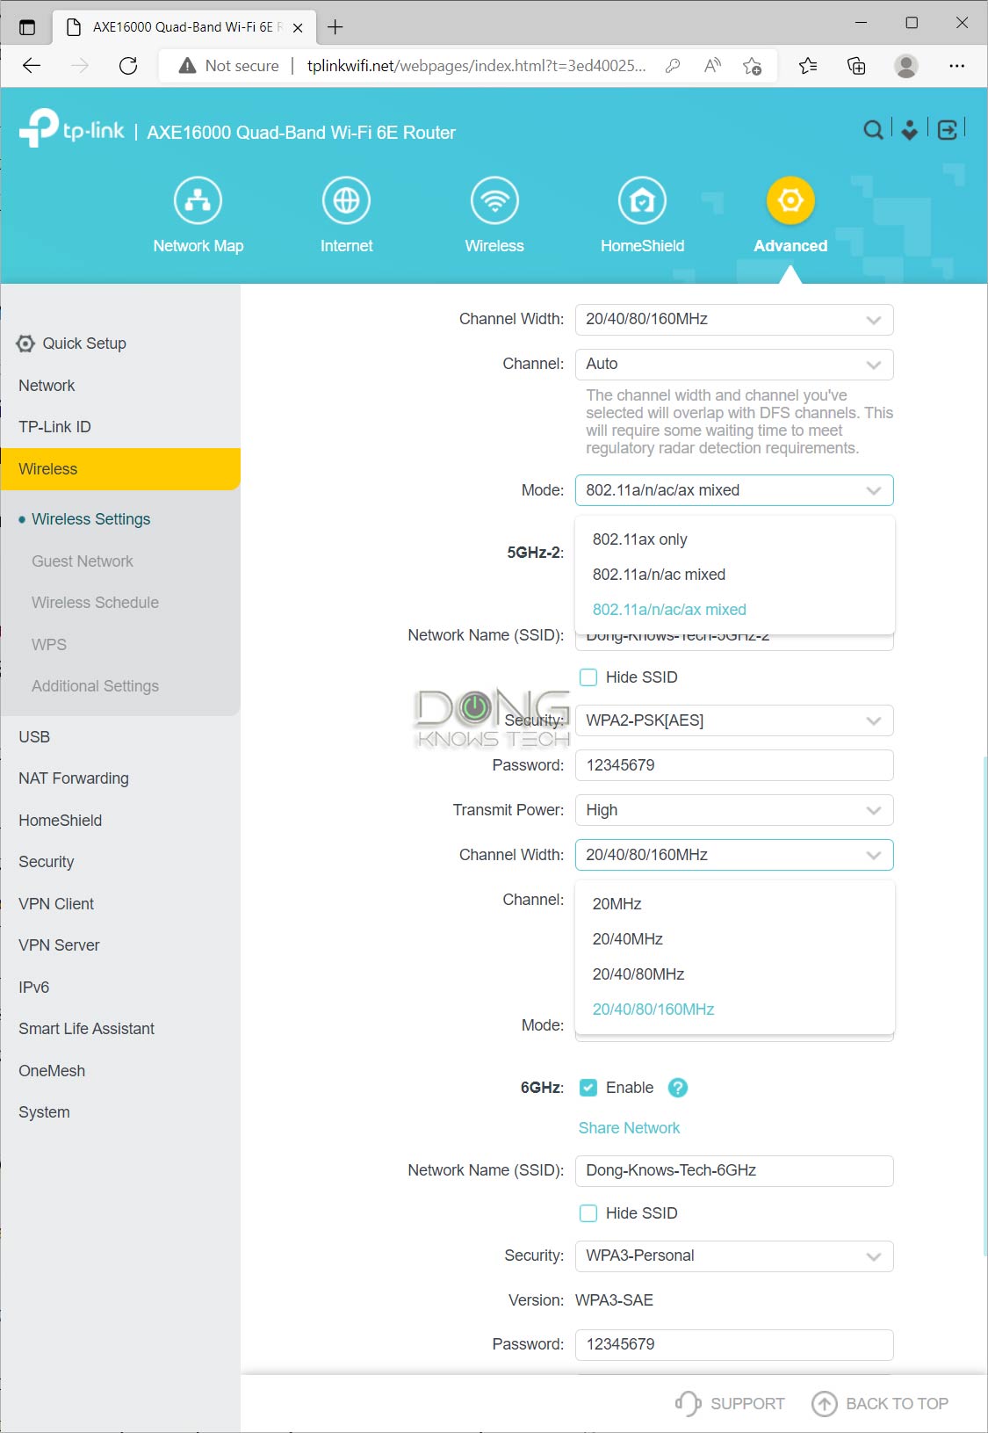This screenshot has width=988, height=1433.
Task: Refresh the browser page
Action: pyautogui.click(x=128, y=66)
